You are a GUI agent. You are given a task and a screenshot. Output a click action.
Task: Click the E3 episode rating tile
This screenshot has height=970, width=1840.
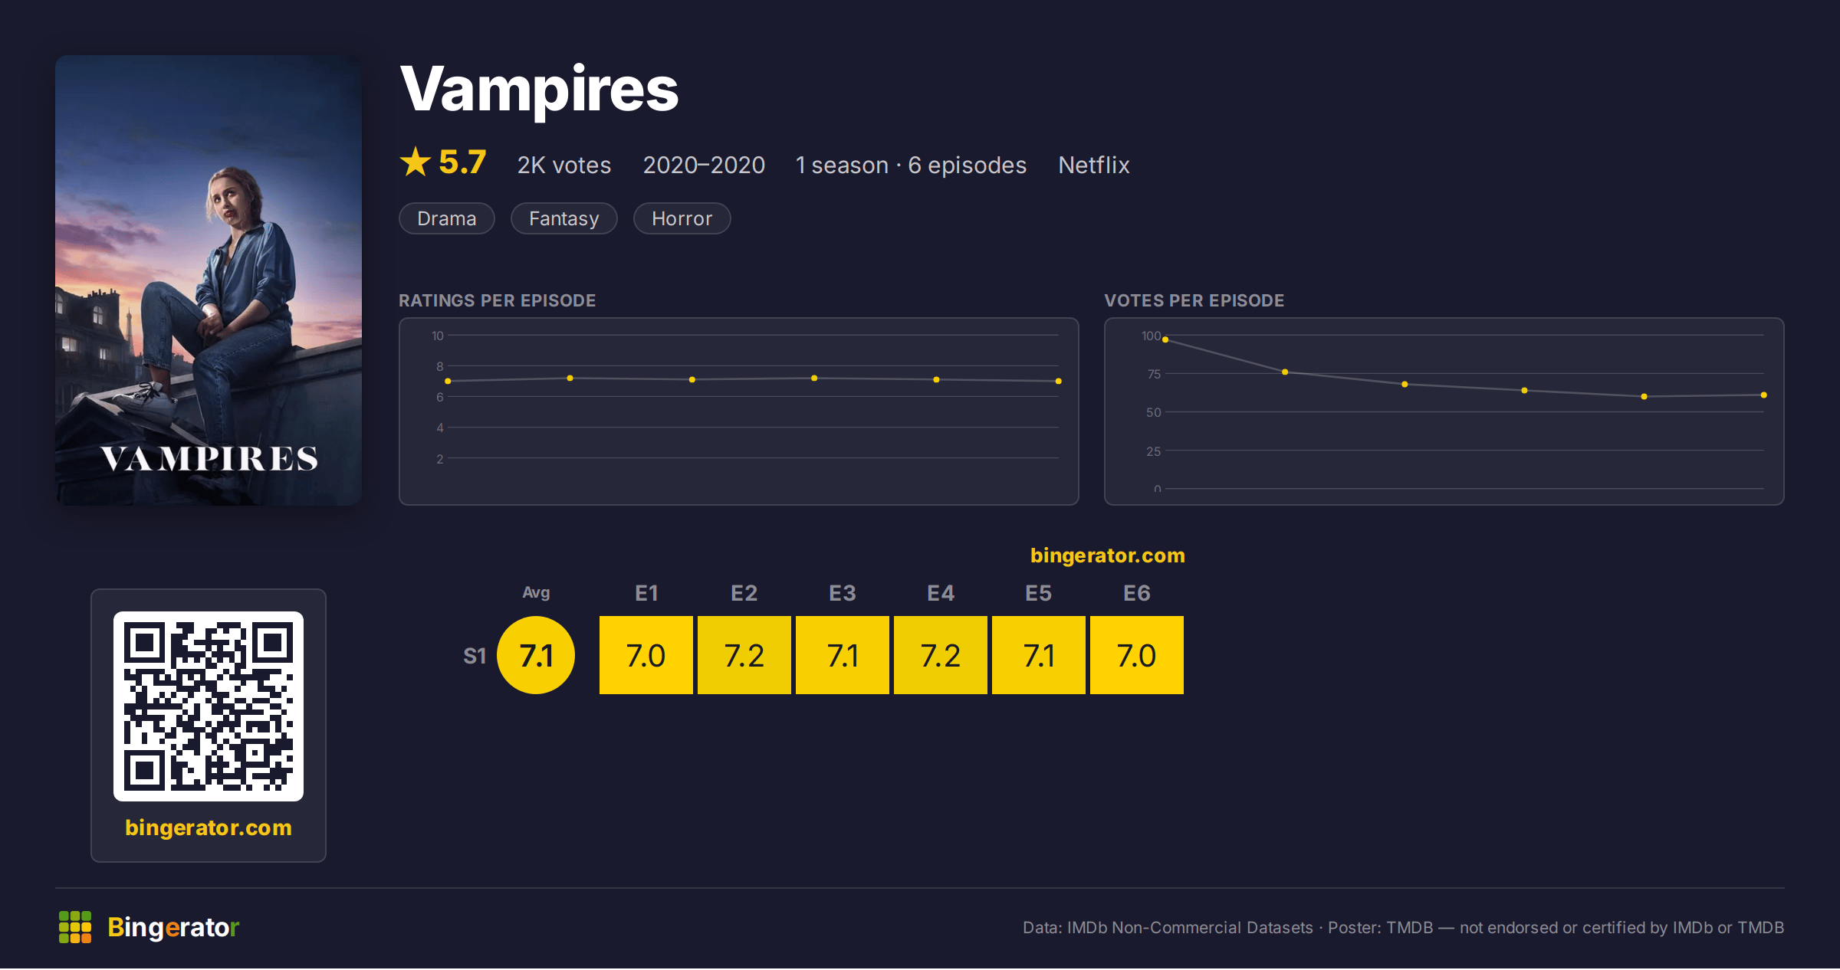[x=843, y=655]
